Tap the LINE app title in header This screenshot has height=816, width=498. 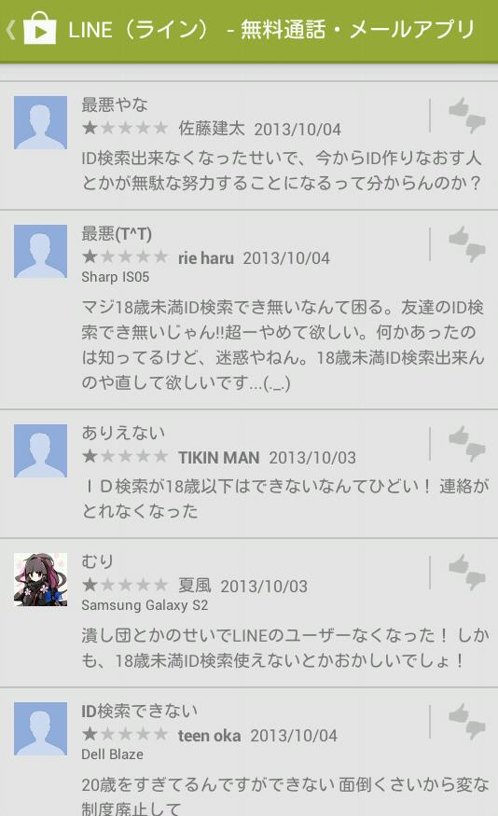pyautogui.click(x=271, y=30)
